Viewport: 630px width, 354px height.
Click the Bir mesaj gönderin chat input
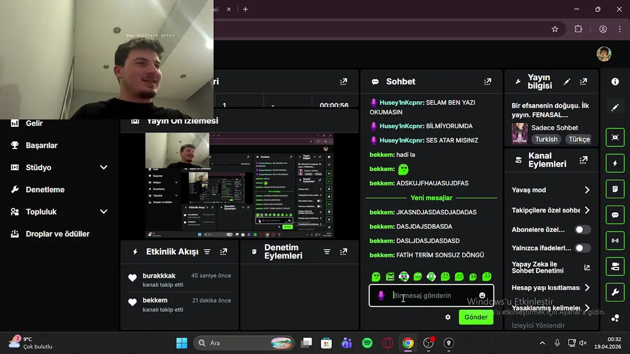[431, 295]
